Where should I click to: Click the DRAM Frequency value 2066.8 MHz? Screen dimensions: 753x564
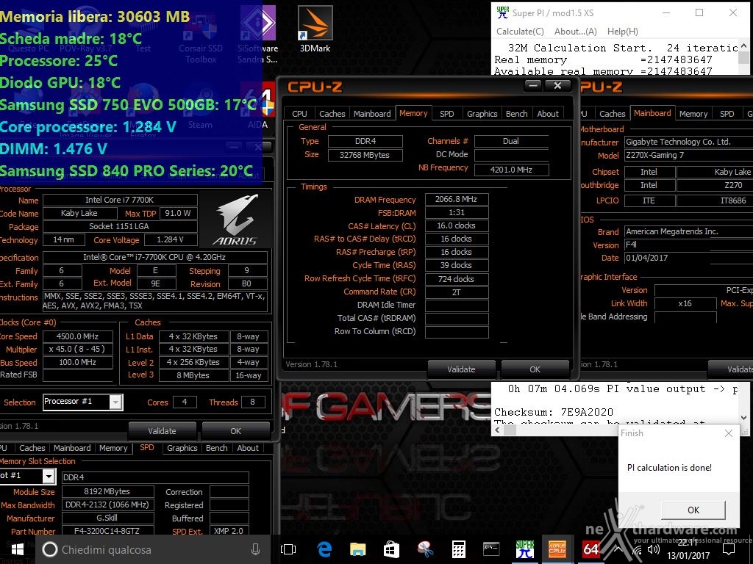456,199
